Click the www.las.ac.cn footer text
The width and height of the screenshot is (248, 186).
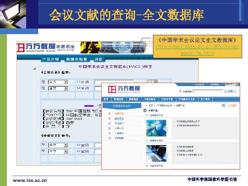point(30,180)
